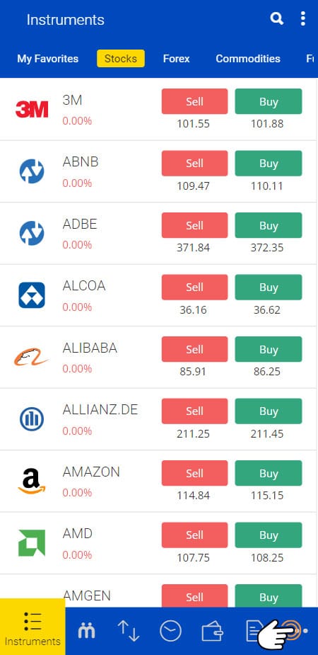The width and height of the screenshot is (318, 655).
Task: Open the clock history icon
Action: [170, 631]
